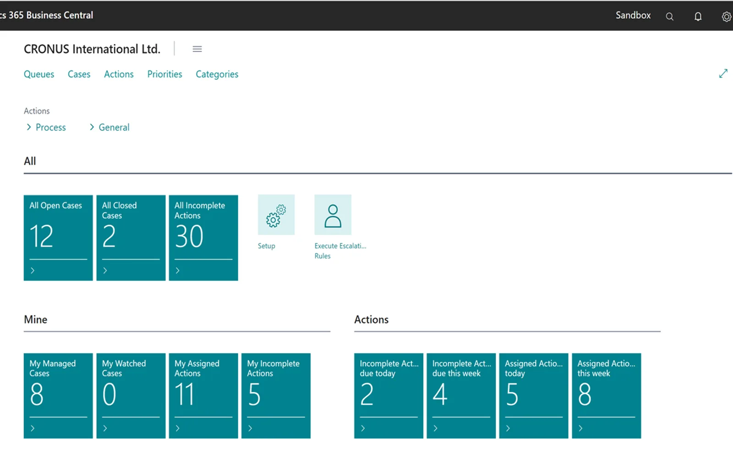Expand page with the diagonal arrows icon
This screenshot has height=458, width=733.
(x=723, y=73)
